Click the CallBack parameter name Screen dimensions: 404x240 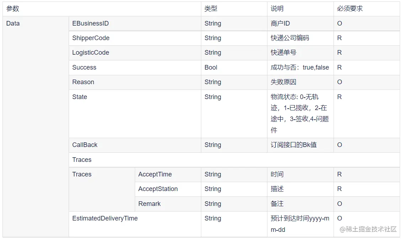[x=85, y=145]
